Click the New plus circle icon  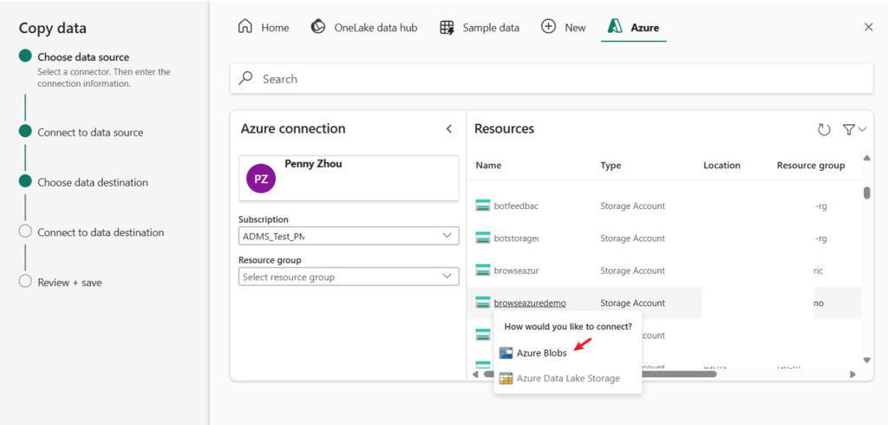(548, 27)
